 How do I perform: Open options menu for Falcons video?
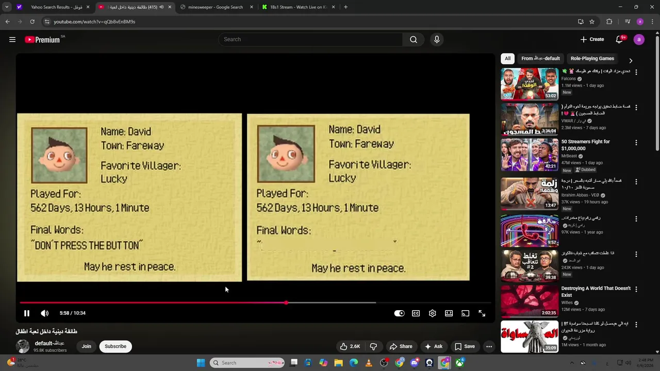636,73
